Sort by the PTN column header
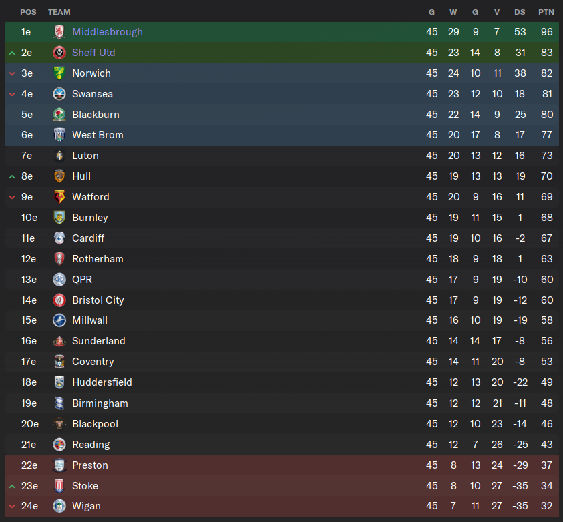Screen dimensions: 563x522 point(546,12)
